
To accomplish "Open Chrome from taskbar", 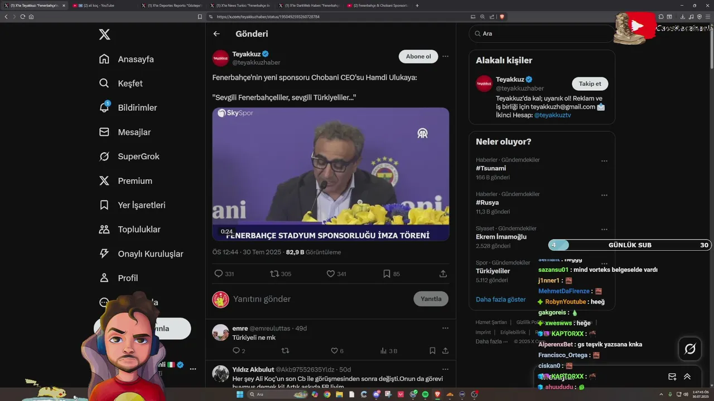I will click(x=327, y=394).
